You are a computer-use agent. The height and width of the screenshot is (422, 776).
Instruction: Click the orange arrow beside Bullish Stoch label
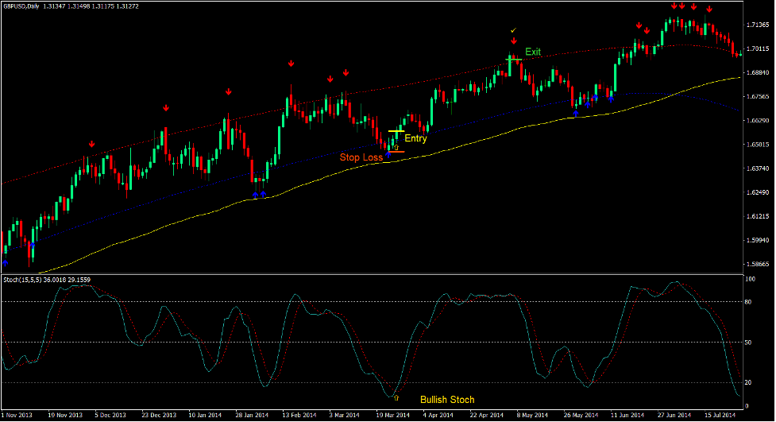[x=396, y=397]
